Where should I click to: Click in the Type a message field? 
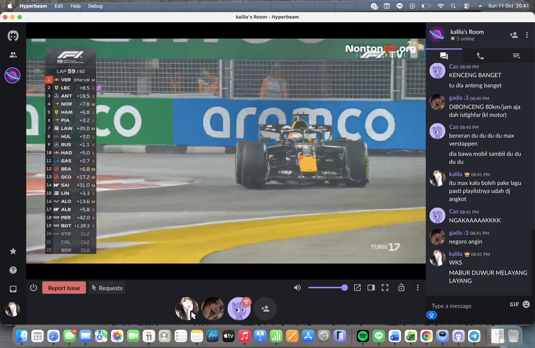468,306
